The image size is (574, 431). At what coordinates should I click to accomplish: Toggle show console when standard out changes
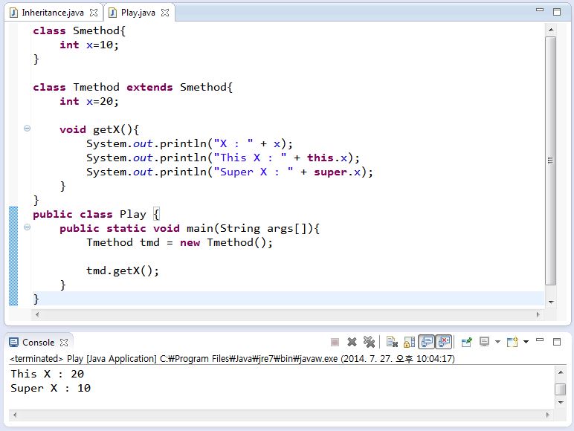click(427, 342)
